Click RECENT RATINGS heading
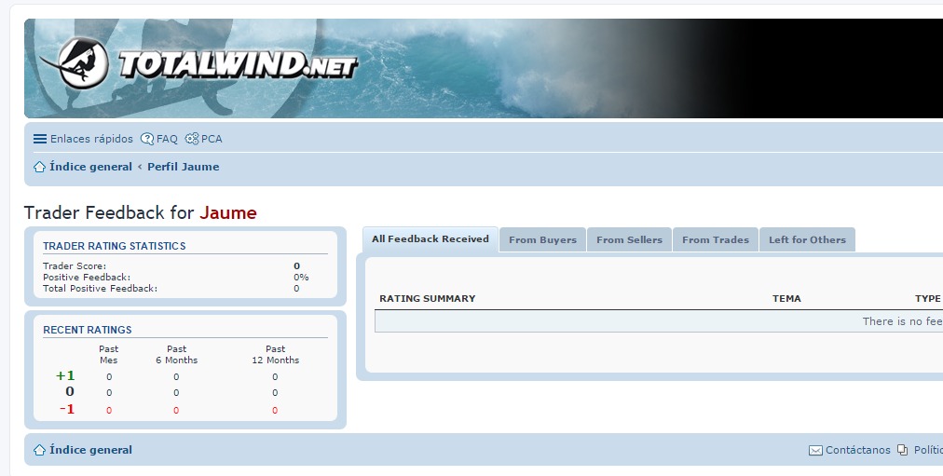Viewport: 943px width, 476px height. 88,330
